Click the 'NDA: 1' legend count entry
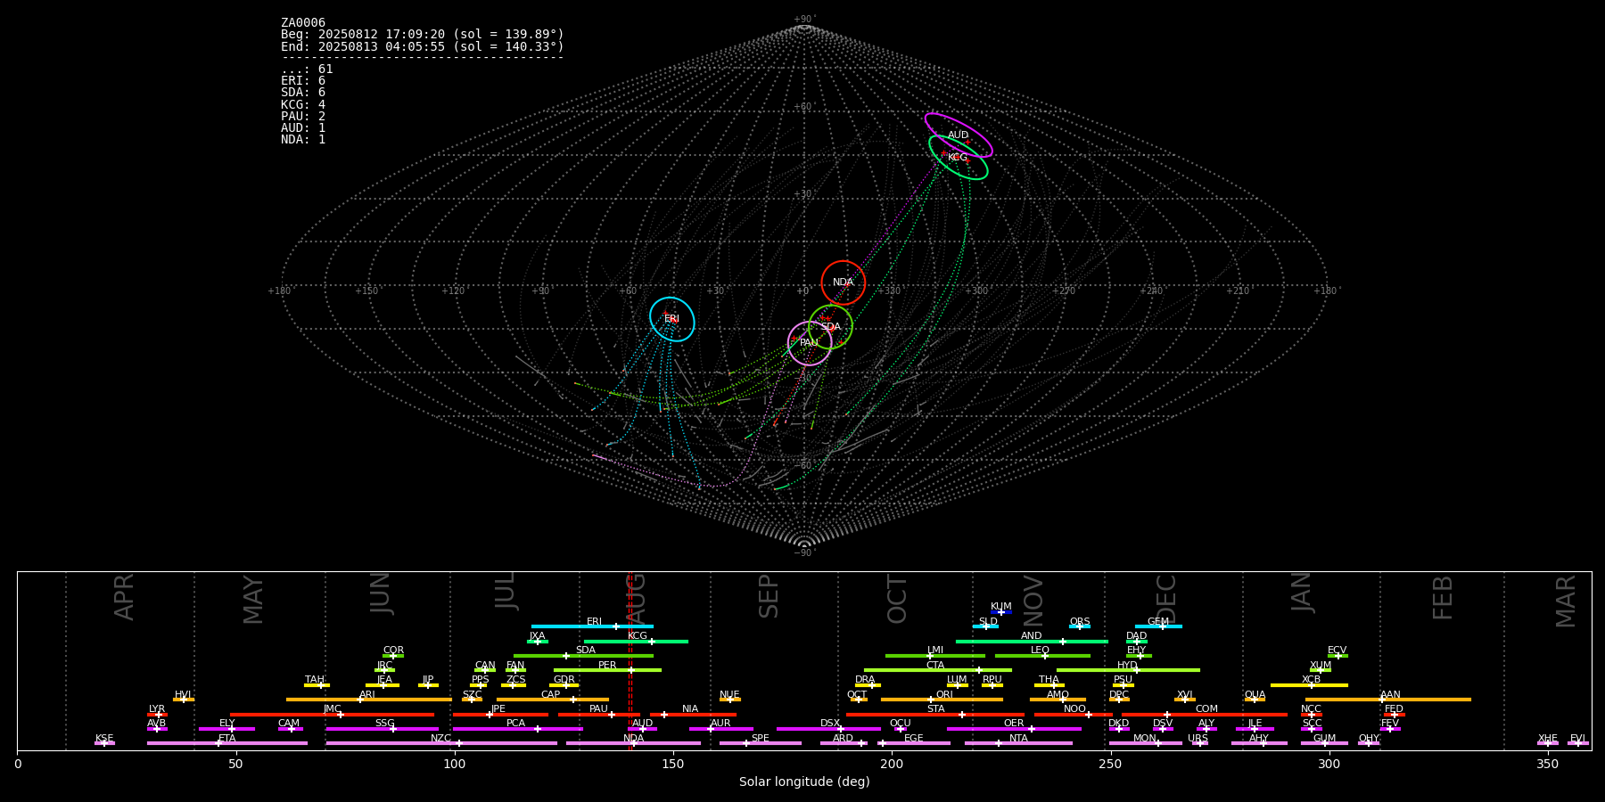The height and width of the screenshot is (802, 1605). (303, 140)
